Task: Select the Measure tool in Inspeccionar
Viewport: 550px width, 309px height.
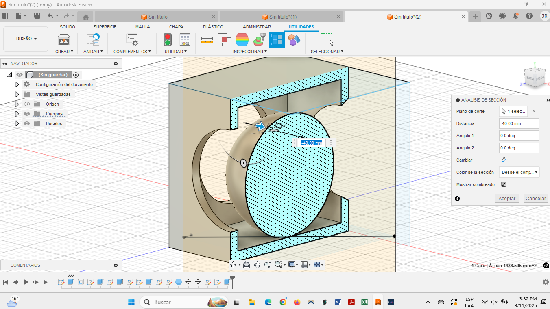Action: (207, 40)
